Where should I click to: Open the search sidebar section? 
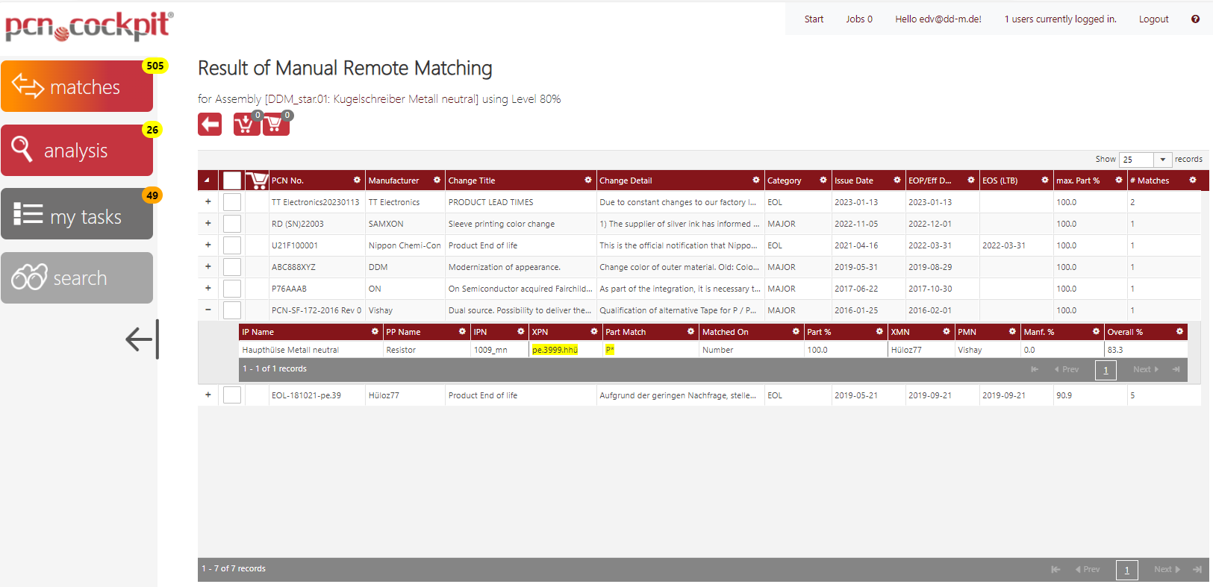point(77,278)
